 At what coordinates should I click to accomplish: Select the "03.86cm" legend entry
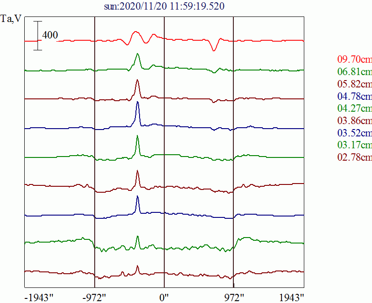coord(355,120)
